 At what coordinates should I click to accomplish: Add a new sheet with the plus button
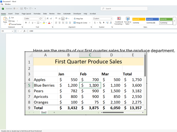[54, 113]
